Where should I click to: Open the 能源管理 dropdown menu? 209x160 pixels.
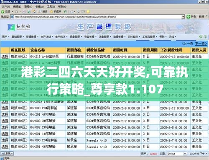[x=119, y=37]
